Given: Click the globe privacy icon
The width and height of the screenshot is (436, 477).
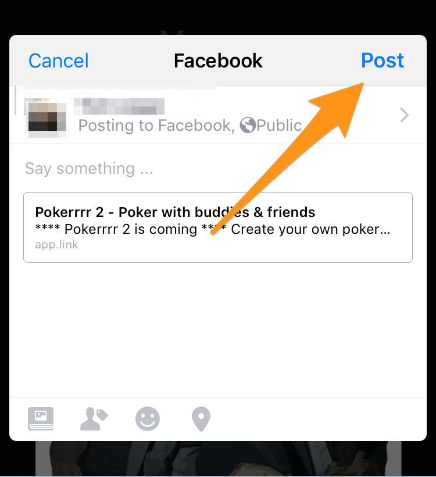Looking at the screenshot, I should tap(248, 125).
